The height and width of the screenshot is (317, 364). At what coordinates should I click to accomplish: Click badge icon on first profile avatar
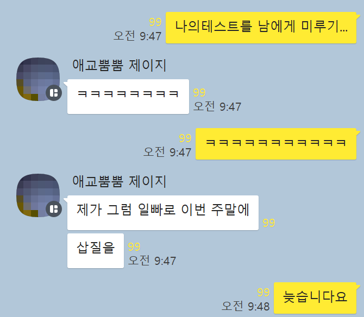54,93
